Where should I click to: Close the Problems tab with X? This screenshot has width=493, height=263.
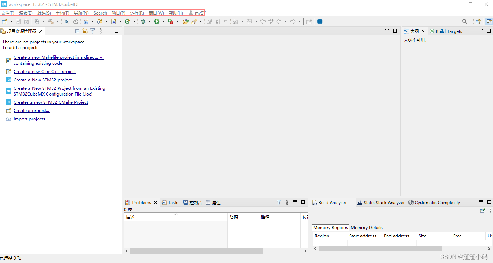pos(155,203)
